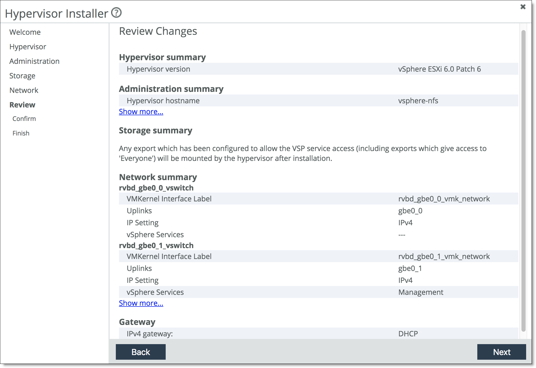Expand Administration summary via Show more link

pyautogui.click(x=141, y=112)
